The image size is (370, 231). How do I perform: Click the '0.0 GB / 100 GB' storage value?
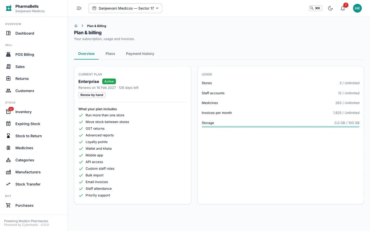click(347, 123)
